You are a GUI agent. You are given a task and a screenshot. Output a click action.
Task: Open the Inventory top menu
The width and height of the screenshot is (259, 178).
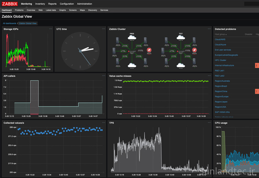tap(40, 3)
